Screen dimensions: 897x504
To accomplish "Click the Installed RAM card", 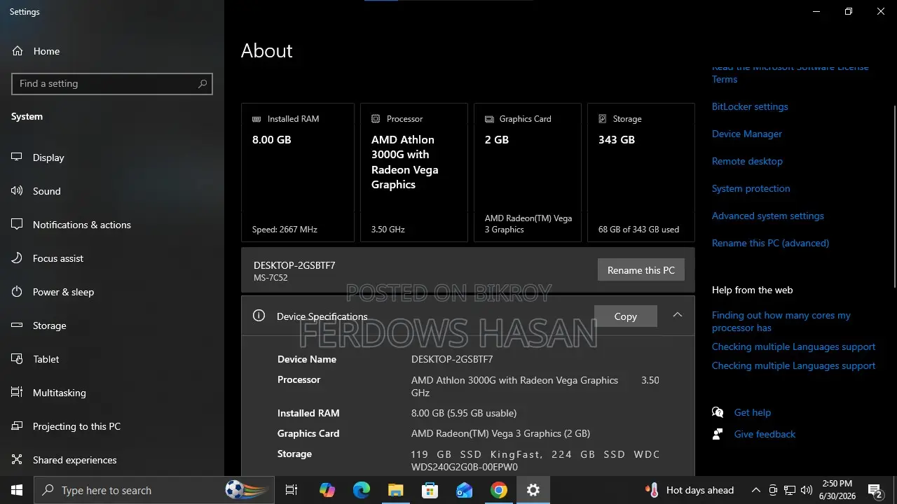I will click(x=298, y=173).
